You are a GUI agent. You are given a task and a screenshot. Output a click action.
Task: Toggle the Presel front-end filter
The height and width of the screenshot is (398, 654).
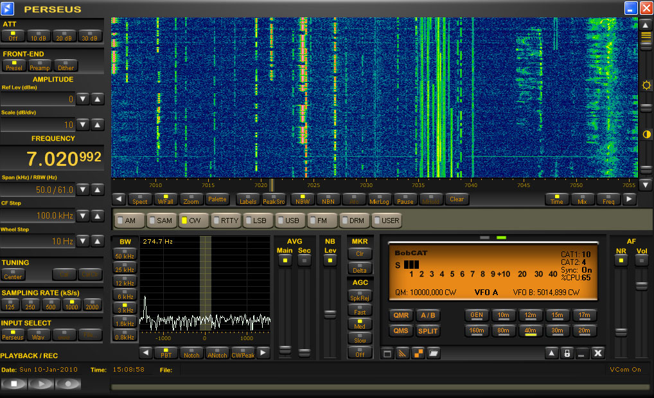[13, 66]
